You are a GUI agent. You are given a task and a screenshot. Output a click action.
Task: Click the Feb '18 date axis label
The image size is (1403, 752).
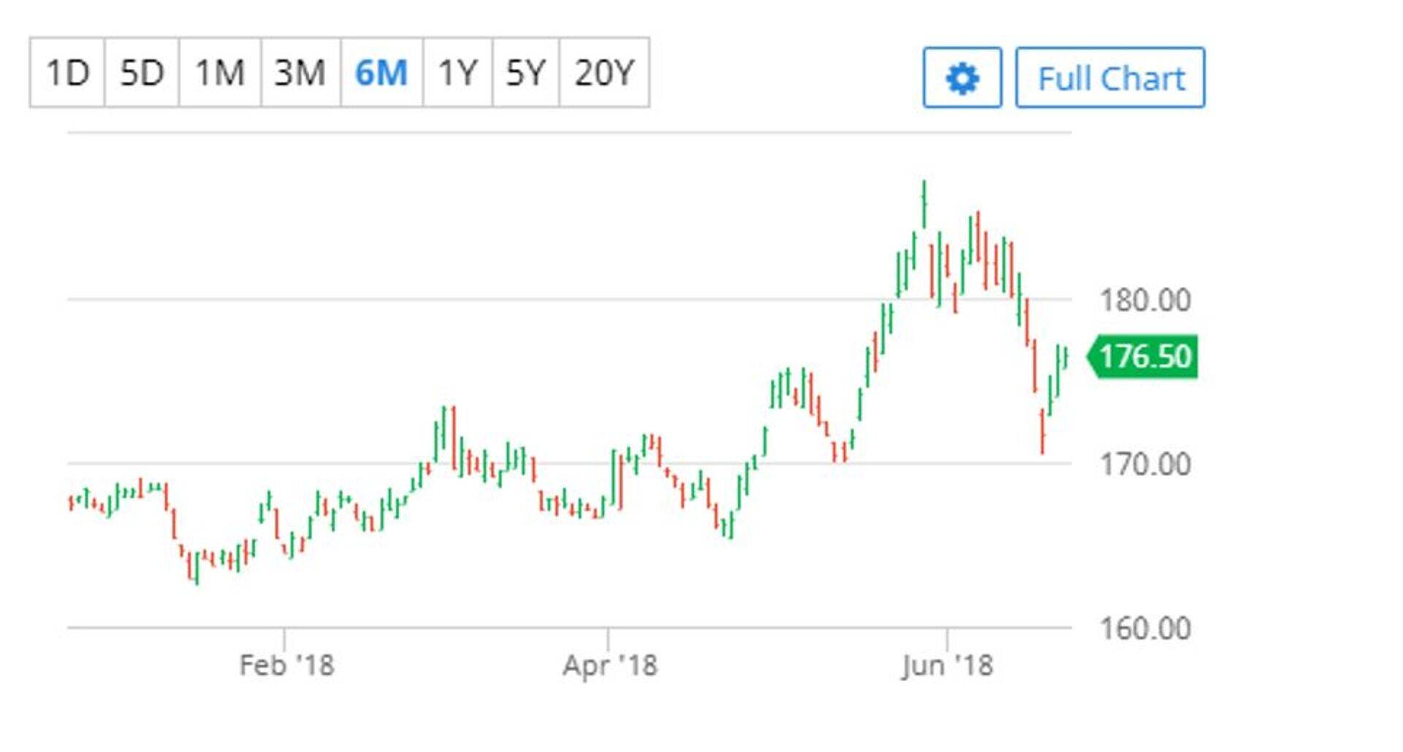(x=286, y=665)
